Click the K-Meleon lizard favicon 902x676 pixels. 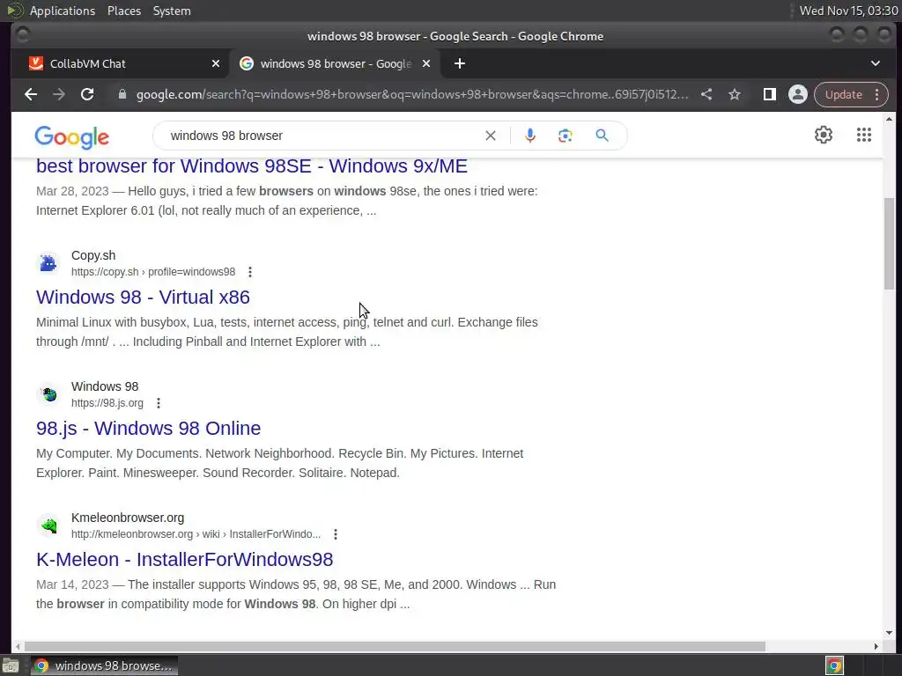tap(48, 525)
